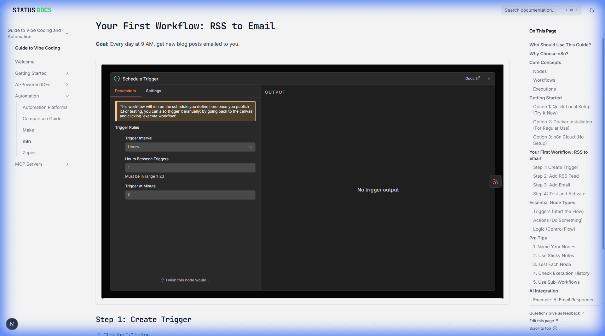Close the Schedule Trigger node panel
605x336 pixels.
coord(489,79)
